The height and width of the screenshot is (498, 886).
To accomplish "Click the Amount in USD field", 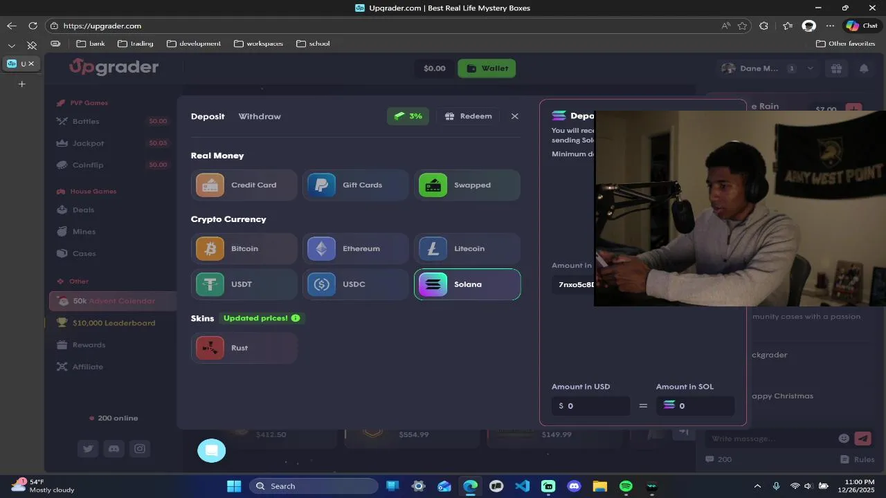I will pyautogui.click(x=590, y=406).
